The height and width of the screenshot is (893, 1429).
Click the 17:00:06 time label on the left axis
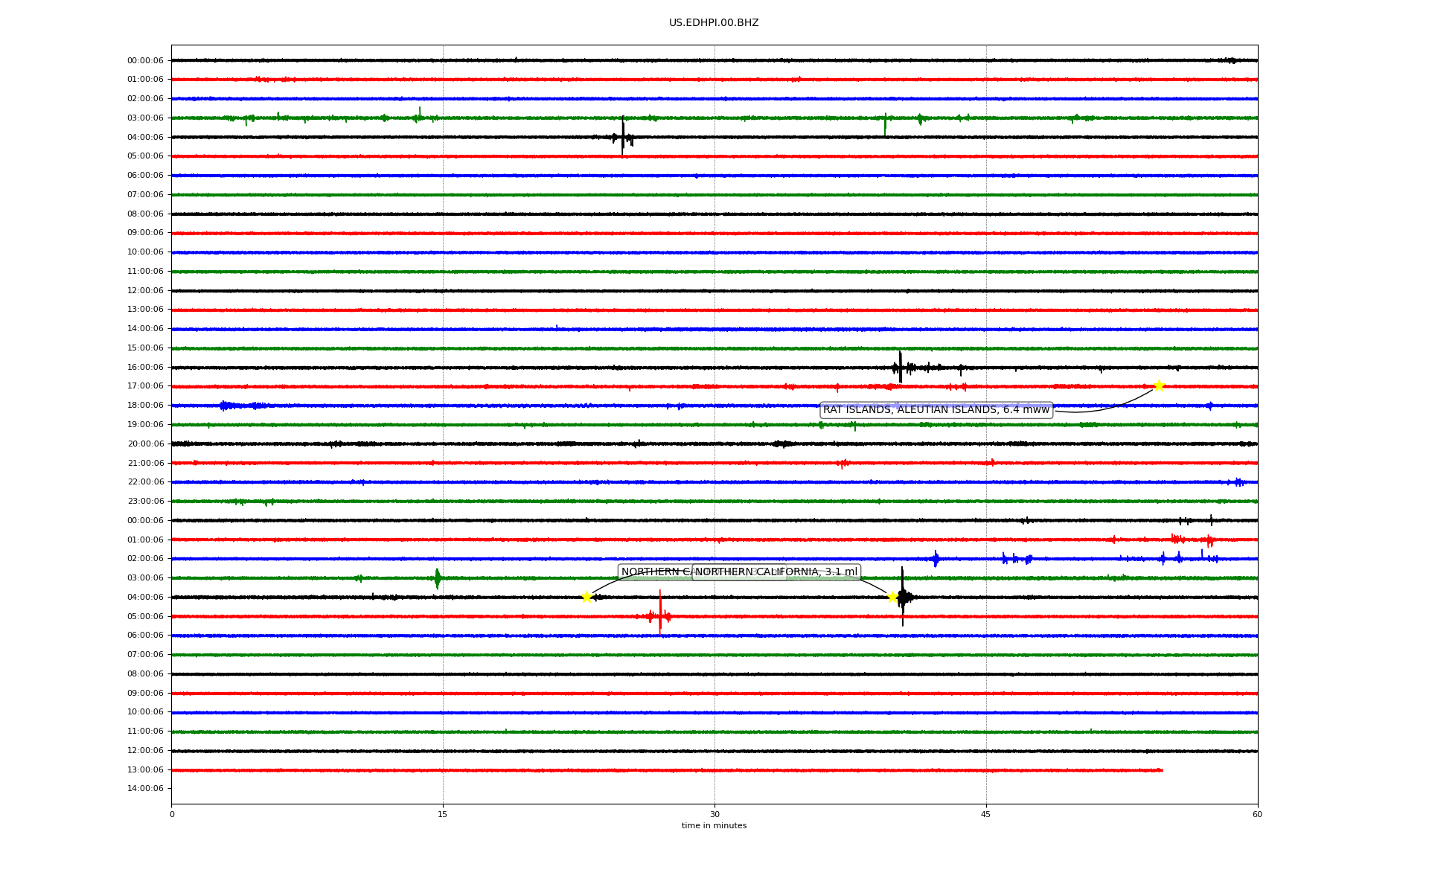point(145,386)
